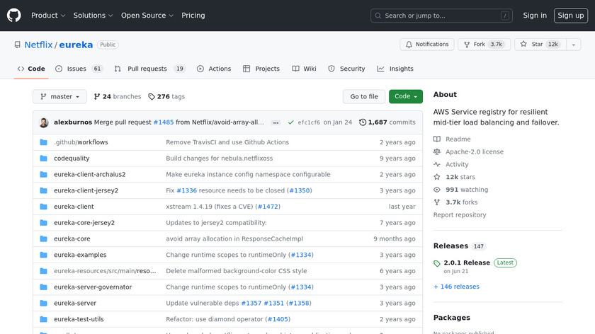
Task: Click the eye icon beside 991 watching
Action: click(x=437, y=190)
